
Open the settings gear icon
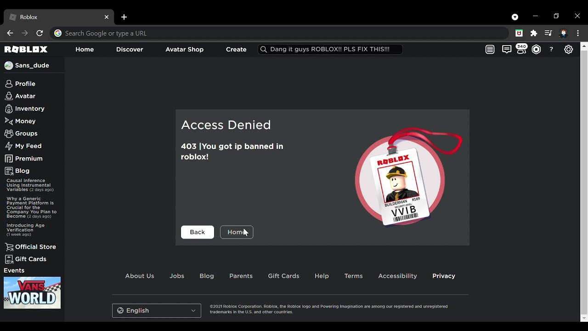point(569,49)
